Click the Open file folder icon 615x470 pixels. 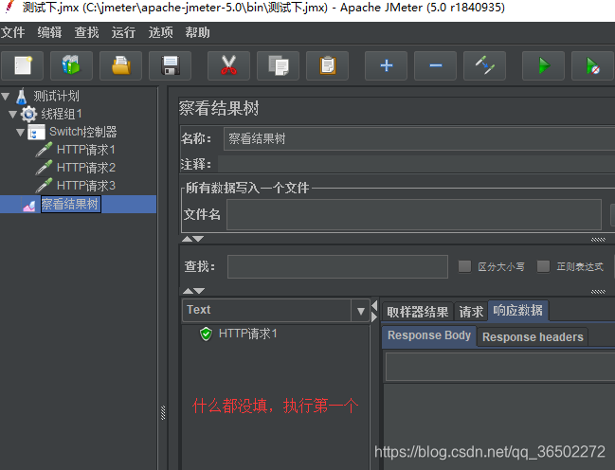click(120, 65)
